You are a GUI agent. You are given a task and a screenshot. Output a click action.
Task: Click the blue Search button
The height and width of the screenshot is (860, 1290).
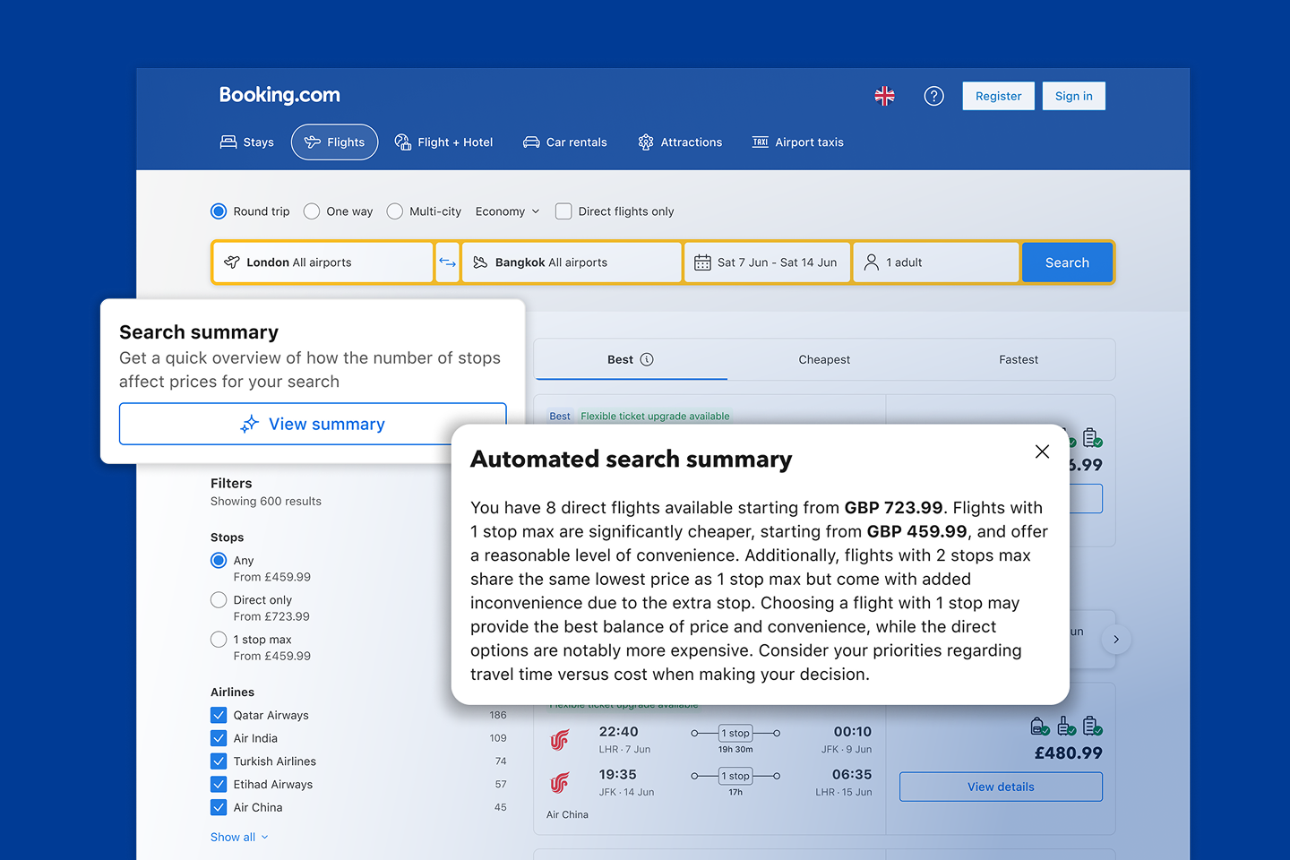1067,262
